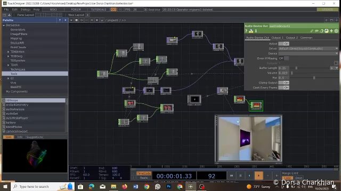
Task: Close the Palette panel
Action: click(66, 20)
